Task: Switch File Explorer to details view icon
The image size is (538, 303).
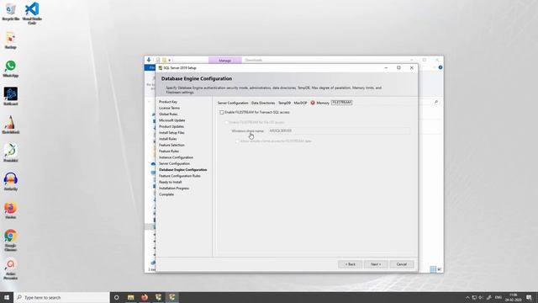Action: [433, 269]
